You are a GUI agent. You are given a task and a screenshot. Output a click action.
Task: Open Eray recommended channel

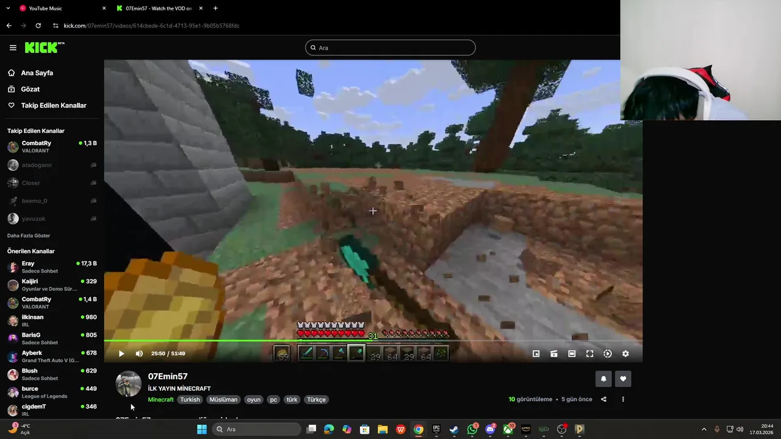click(x=52, y=267)
